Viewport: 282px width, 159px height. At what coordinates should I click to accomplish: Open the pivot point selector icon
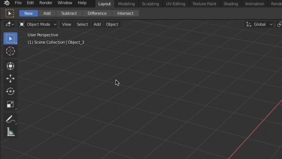coord(279,24)
